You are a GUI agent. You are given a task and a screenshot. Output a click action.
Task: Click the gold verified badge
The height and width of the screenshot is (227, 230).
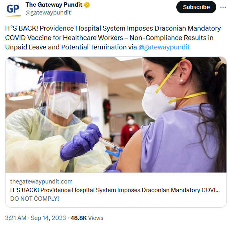(87, 5)
